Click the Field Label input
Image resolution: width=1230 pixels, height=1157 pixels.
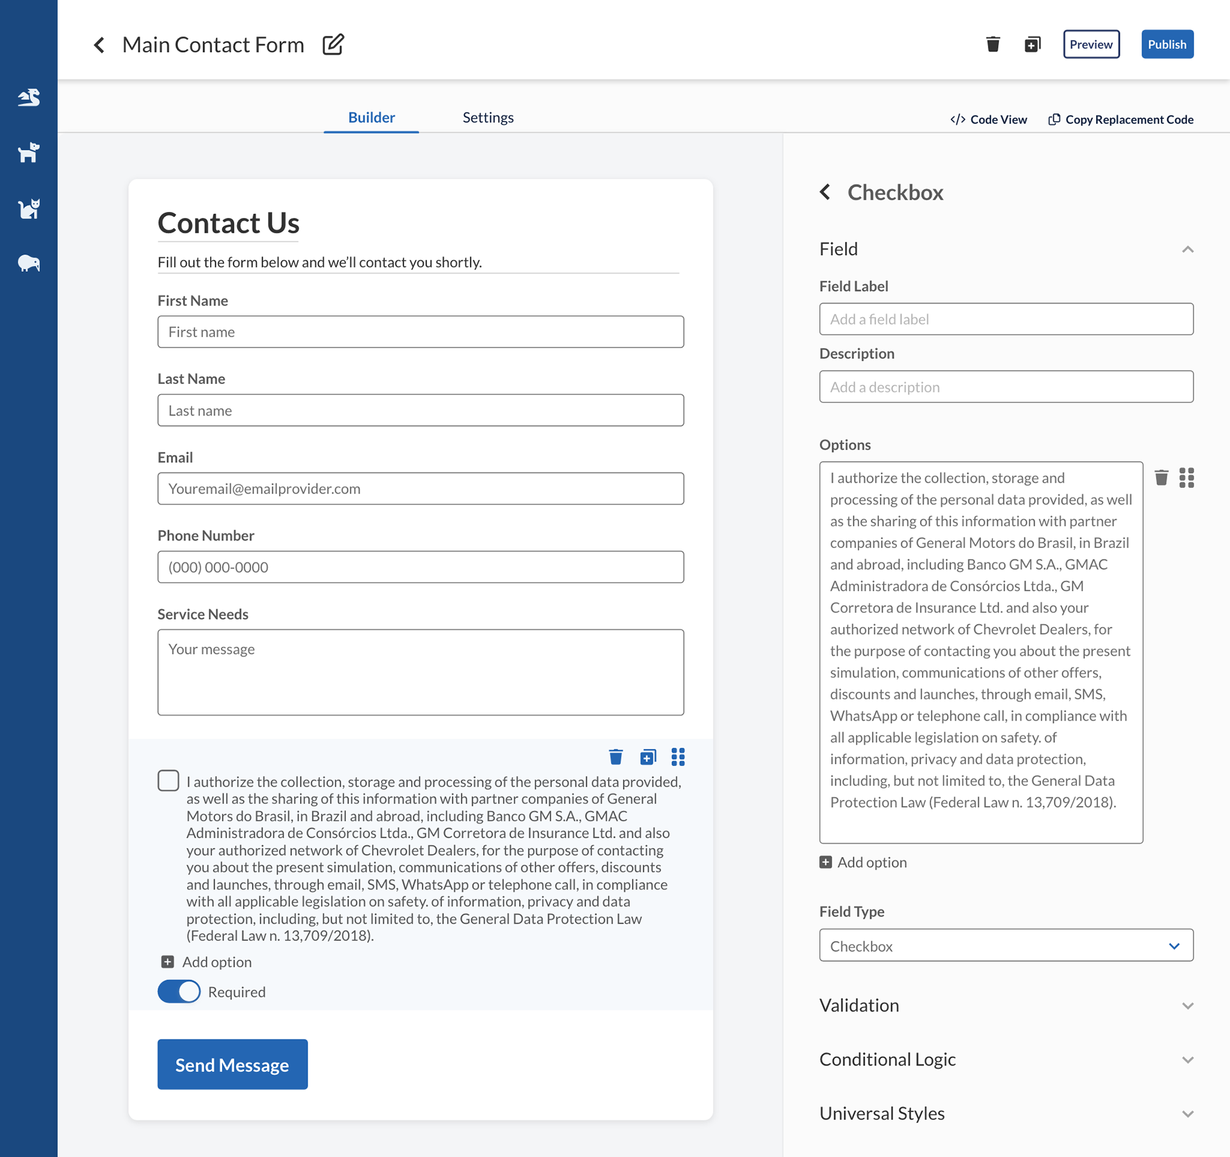[x=1006, y=319]
